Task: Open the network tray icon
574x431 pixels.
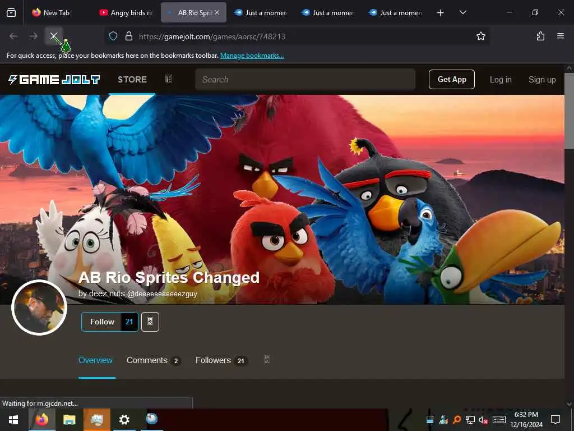Action: point(470,420)
